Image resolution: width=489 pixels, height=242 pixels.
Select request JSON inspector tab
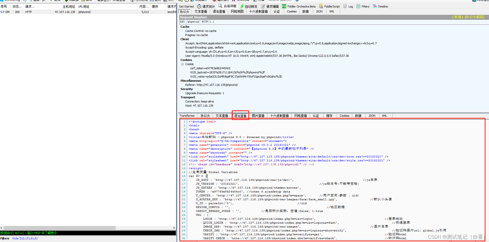point(319,11)
